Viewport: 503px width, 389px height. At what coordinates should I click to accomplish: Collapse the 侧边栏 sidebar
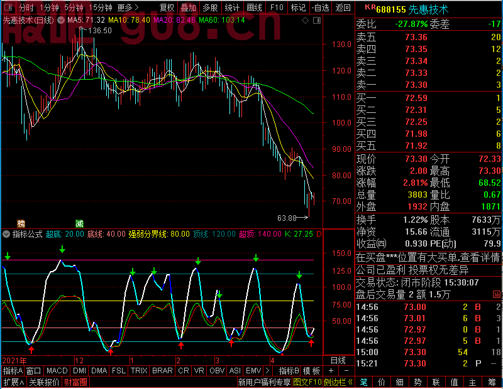click(x=338, y=382)
